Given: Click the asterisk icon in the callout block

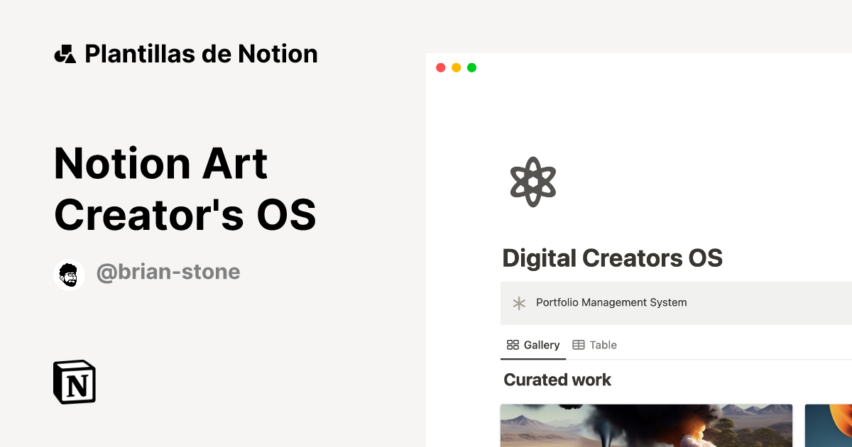Looking at the screenshot, I should 518,303.
